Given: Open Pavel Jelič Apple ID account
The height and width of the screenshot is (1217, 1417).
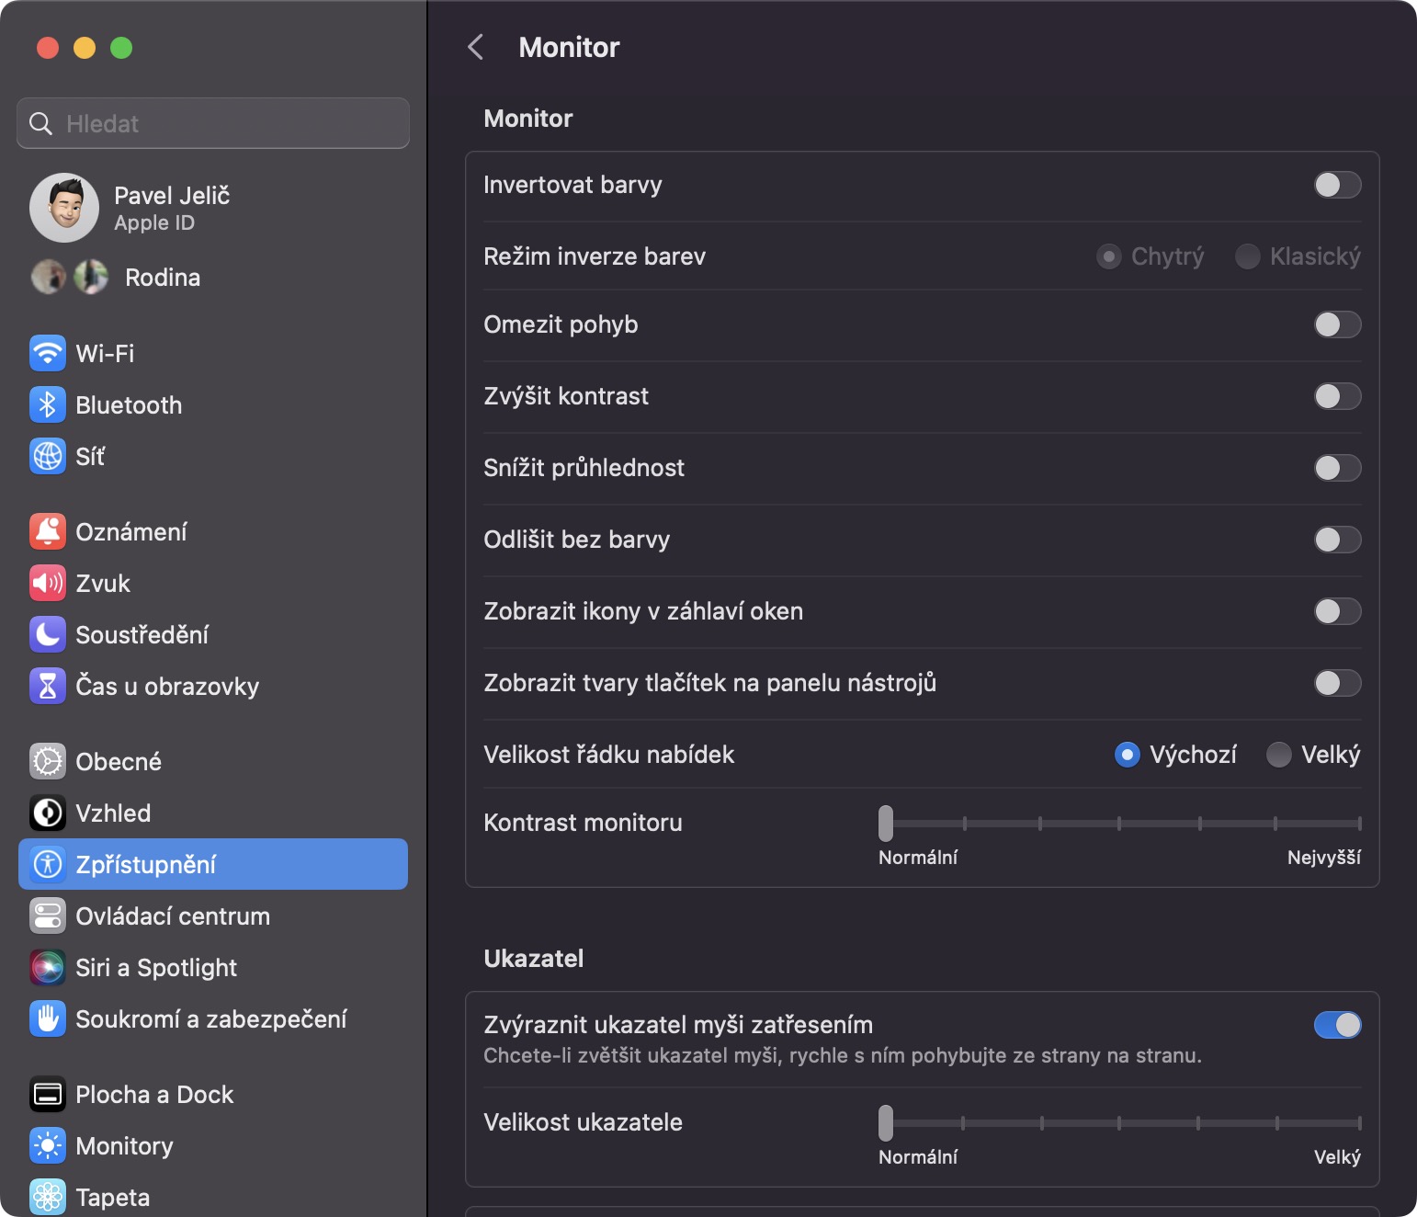Looking at the screenshot, I should 171,208.
